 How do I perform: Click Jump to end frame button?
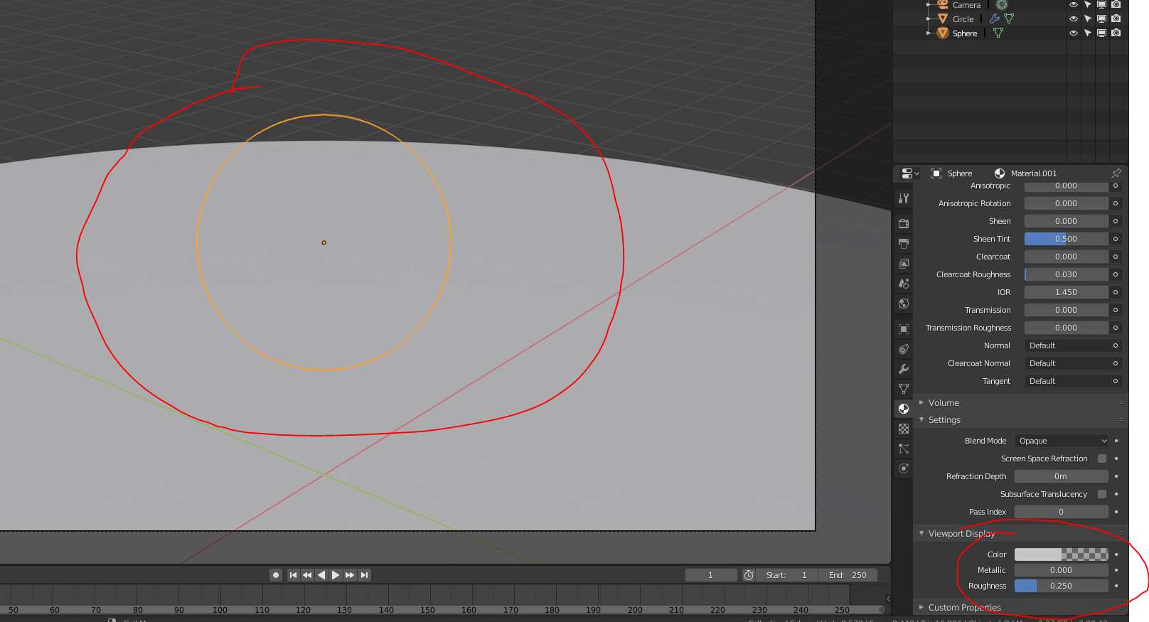[364, 575]
